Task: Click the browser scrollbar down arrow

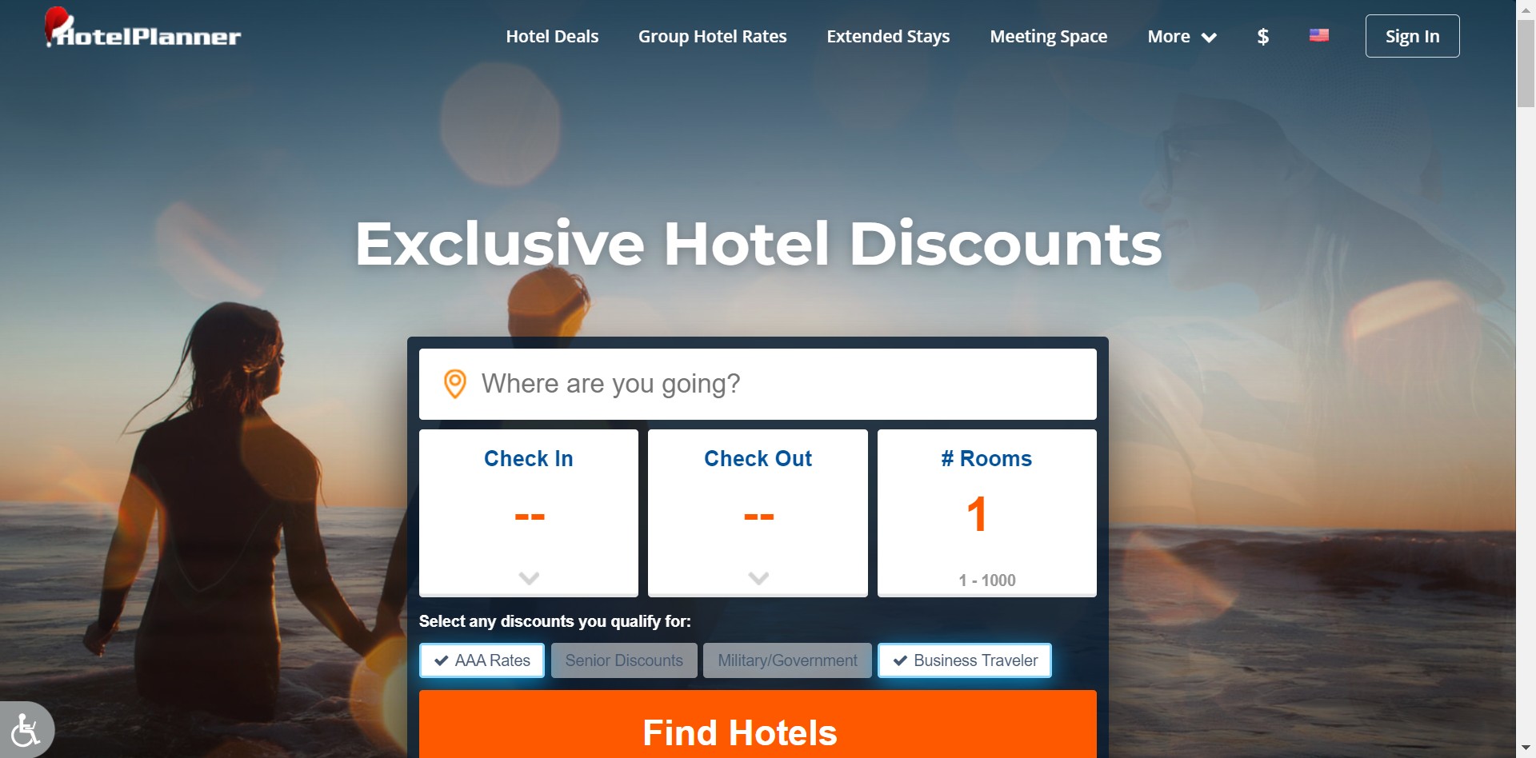Action: click(x=1526, y=748)
